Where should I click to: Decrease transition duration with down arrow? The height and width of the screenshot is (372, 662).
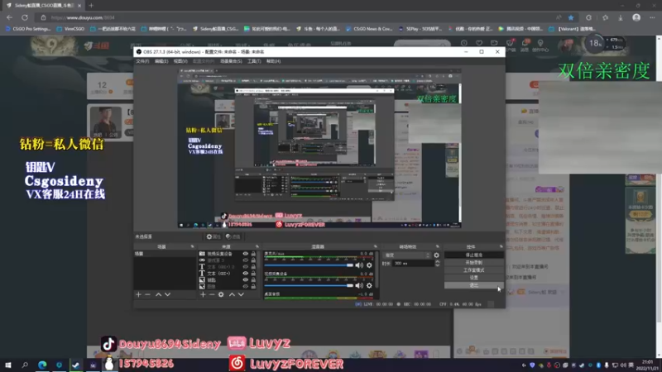[x=437, y=265]
